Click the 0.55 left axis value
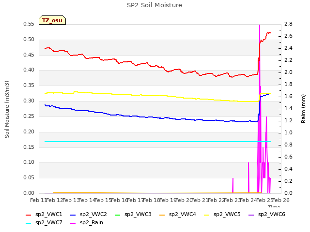The image size is (310, 232). coord(29,24)
